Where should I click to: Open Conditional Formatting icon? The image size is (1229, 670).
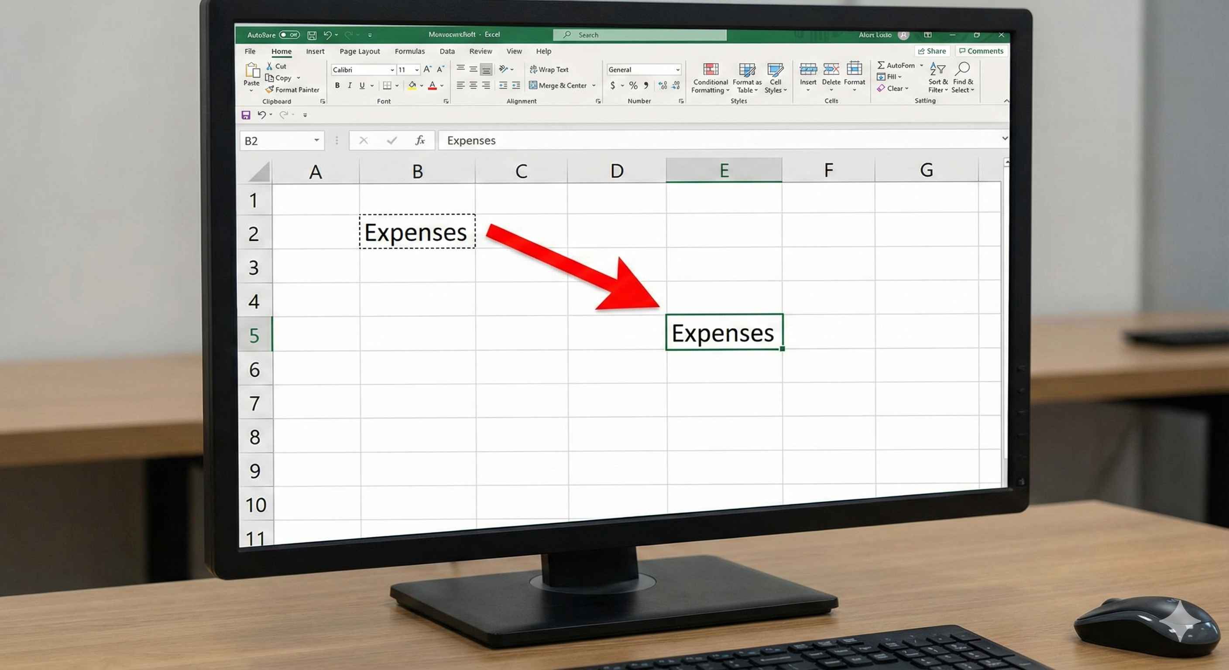711,70
